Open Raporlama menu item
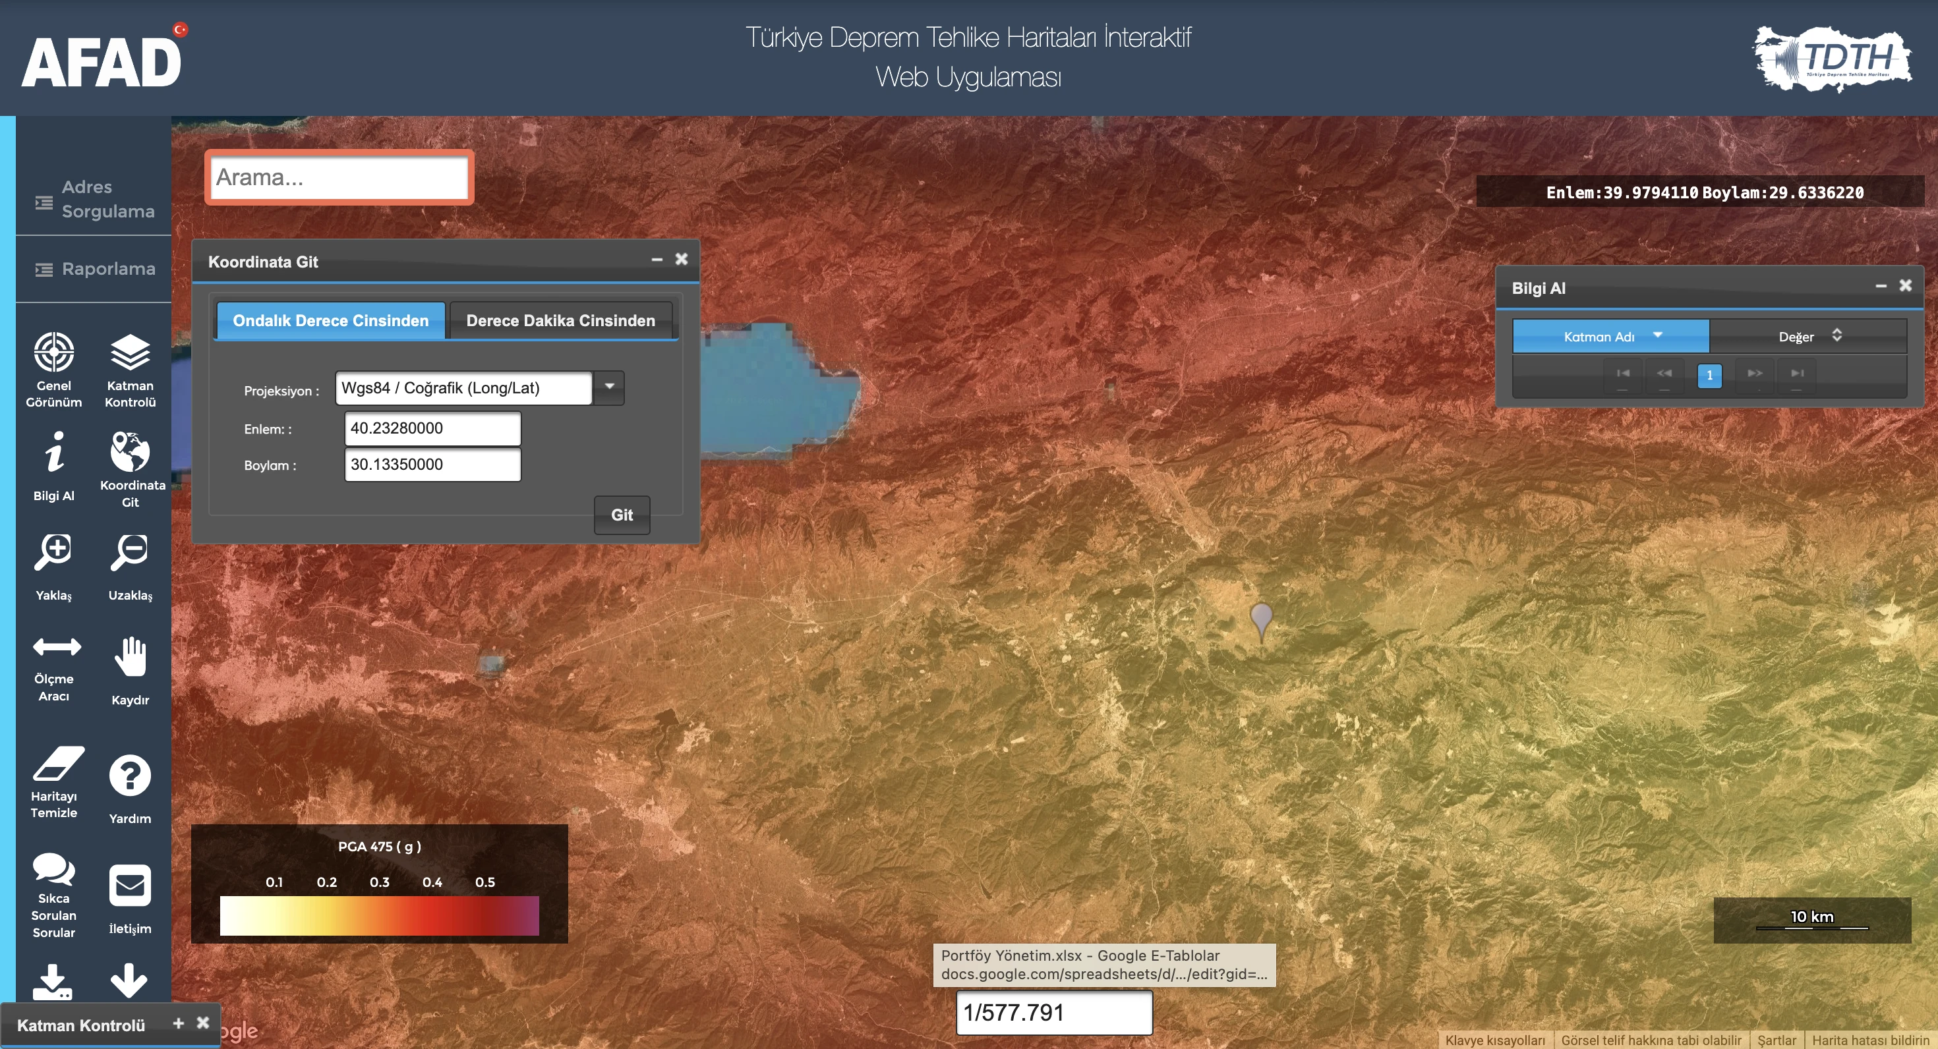 tap(94, 269)
